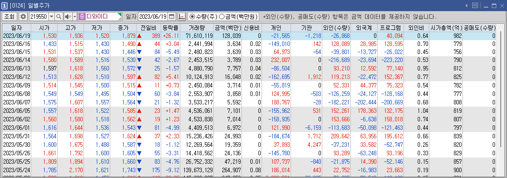This screenshot has height=178, width=507.
Task: Click the speaker sound alert icon
Action: pyautogui.click(x=68, y=16)
